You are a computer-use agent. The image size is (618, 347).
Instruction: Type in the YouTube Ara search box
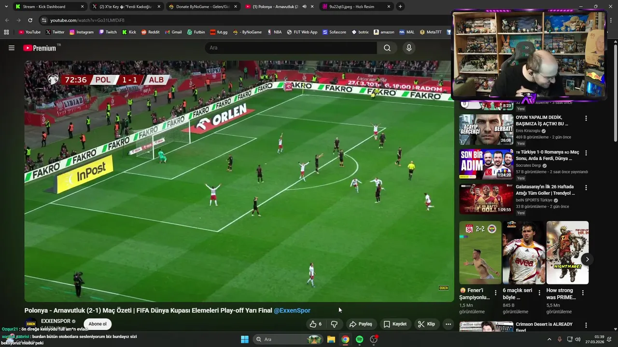click(x=291, y=48)
